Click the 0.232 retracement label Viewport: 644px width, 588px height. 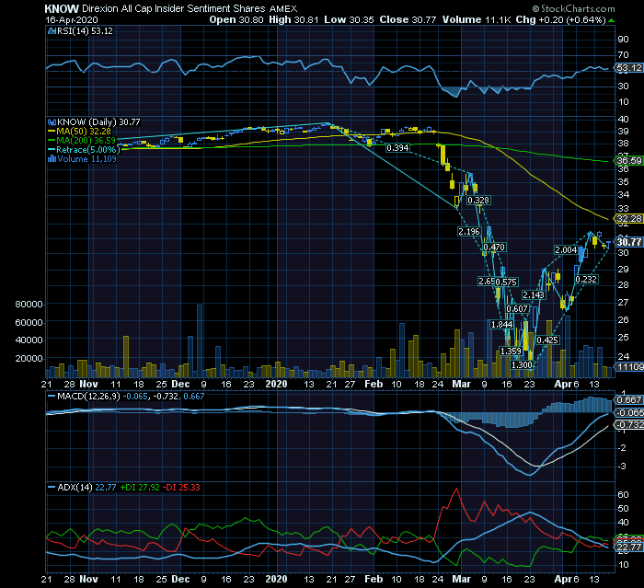(586, 280)
